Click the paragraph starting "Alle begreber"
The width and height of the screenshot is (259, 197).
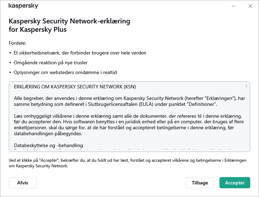click(x=129, y=101)
